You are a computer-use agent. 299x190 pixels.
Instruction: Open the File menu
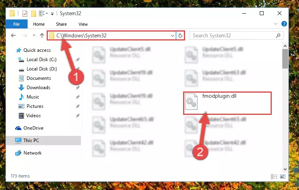click(x=16, y=24)
